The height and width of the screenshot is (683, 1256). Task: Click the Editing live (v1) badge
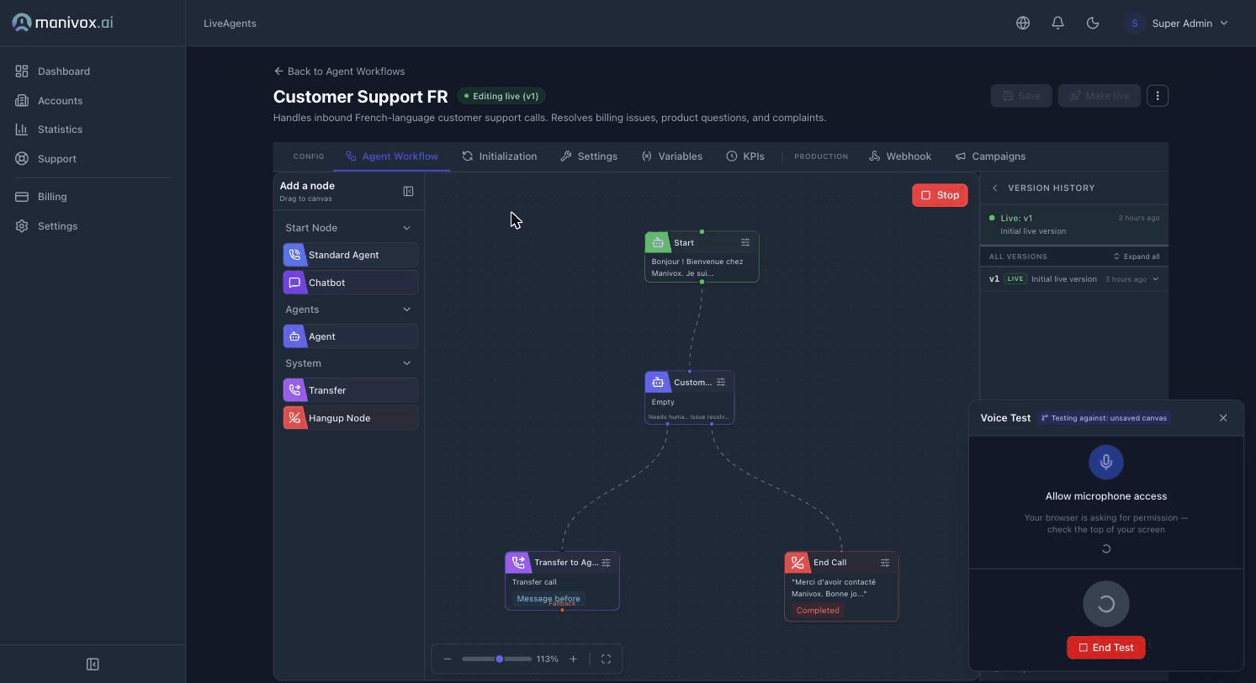coord(501,96)
